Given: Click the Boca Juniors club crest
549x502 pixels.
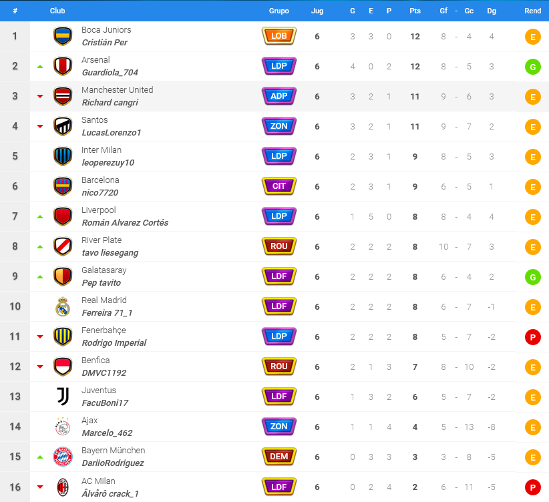Looking at the screenshot, I should click(63, 36).
